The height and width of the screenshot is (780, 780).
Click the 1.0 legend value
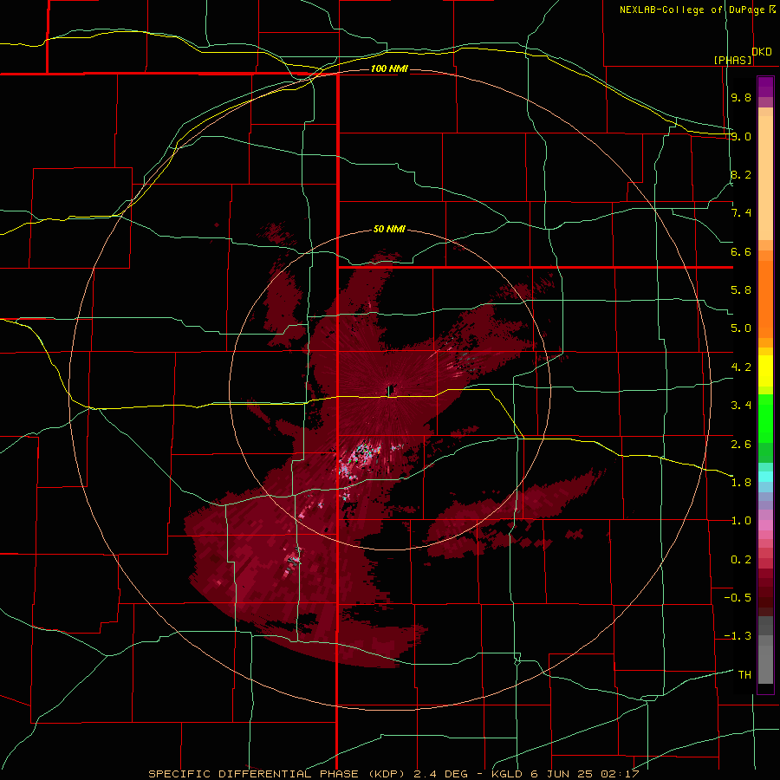click(x=741, y=521)
